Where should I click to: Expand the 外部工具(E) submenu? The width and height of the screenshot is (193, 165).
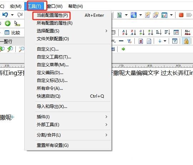click(68, 125)
